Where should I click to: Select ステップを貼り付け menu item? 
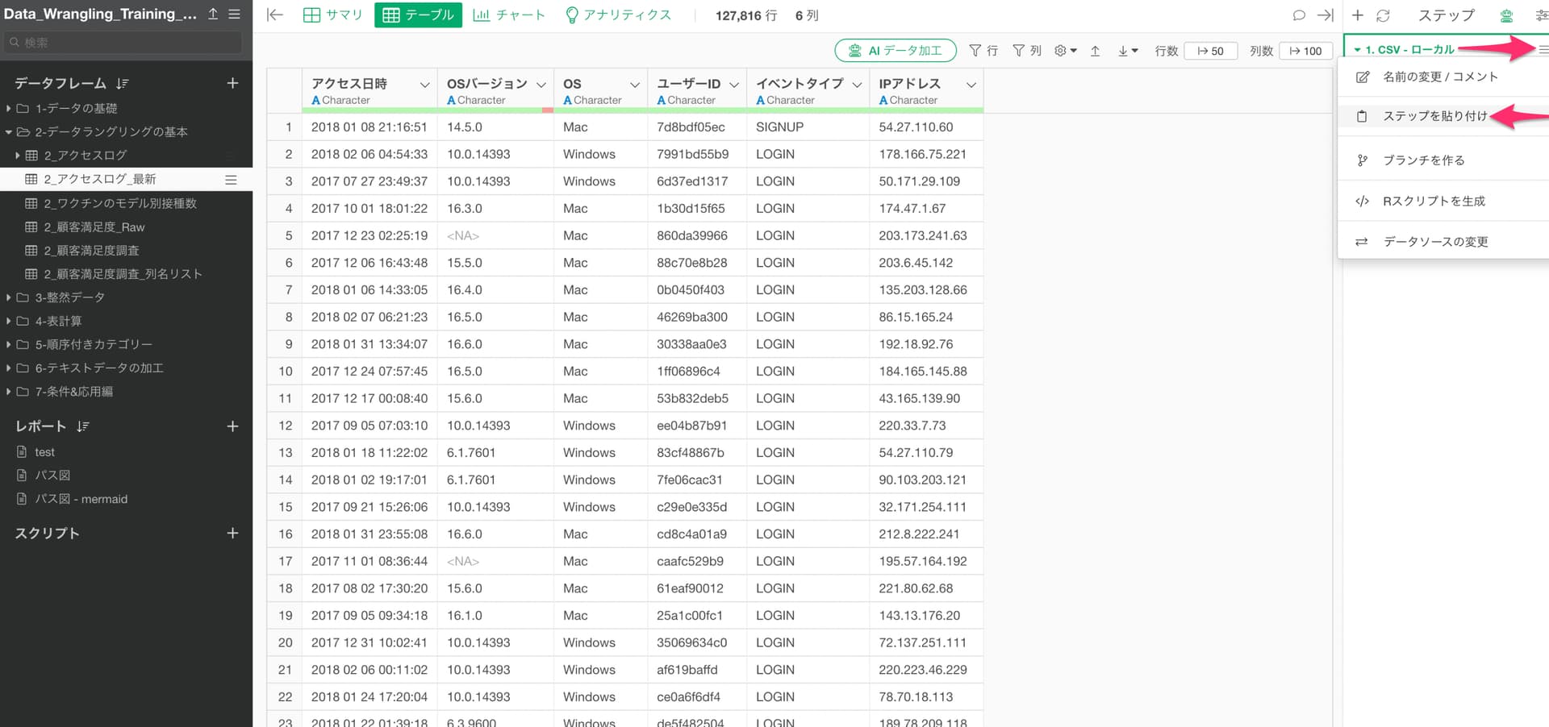pos(1434,116)
